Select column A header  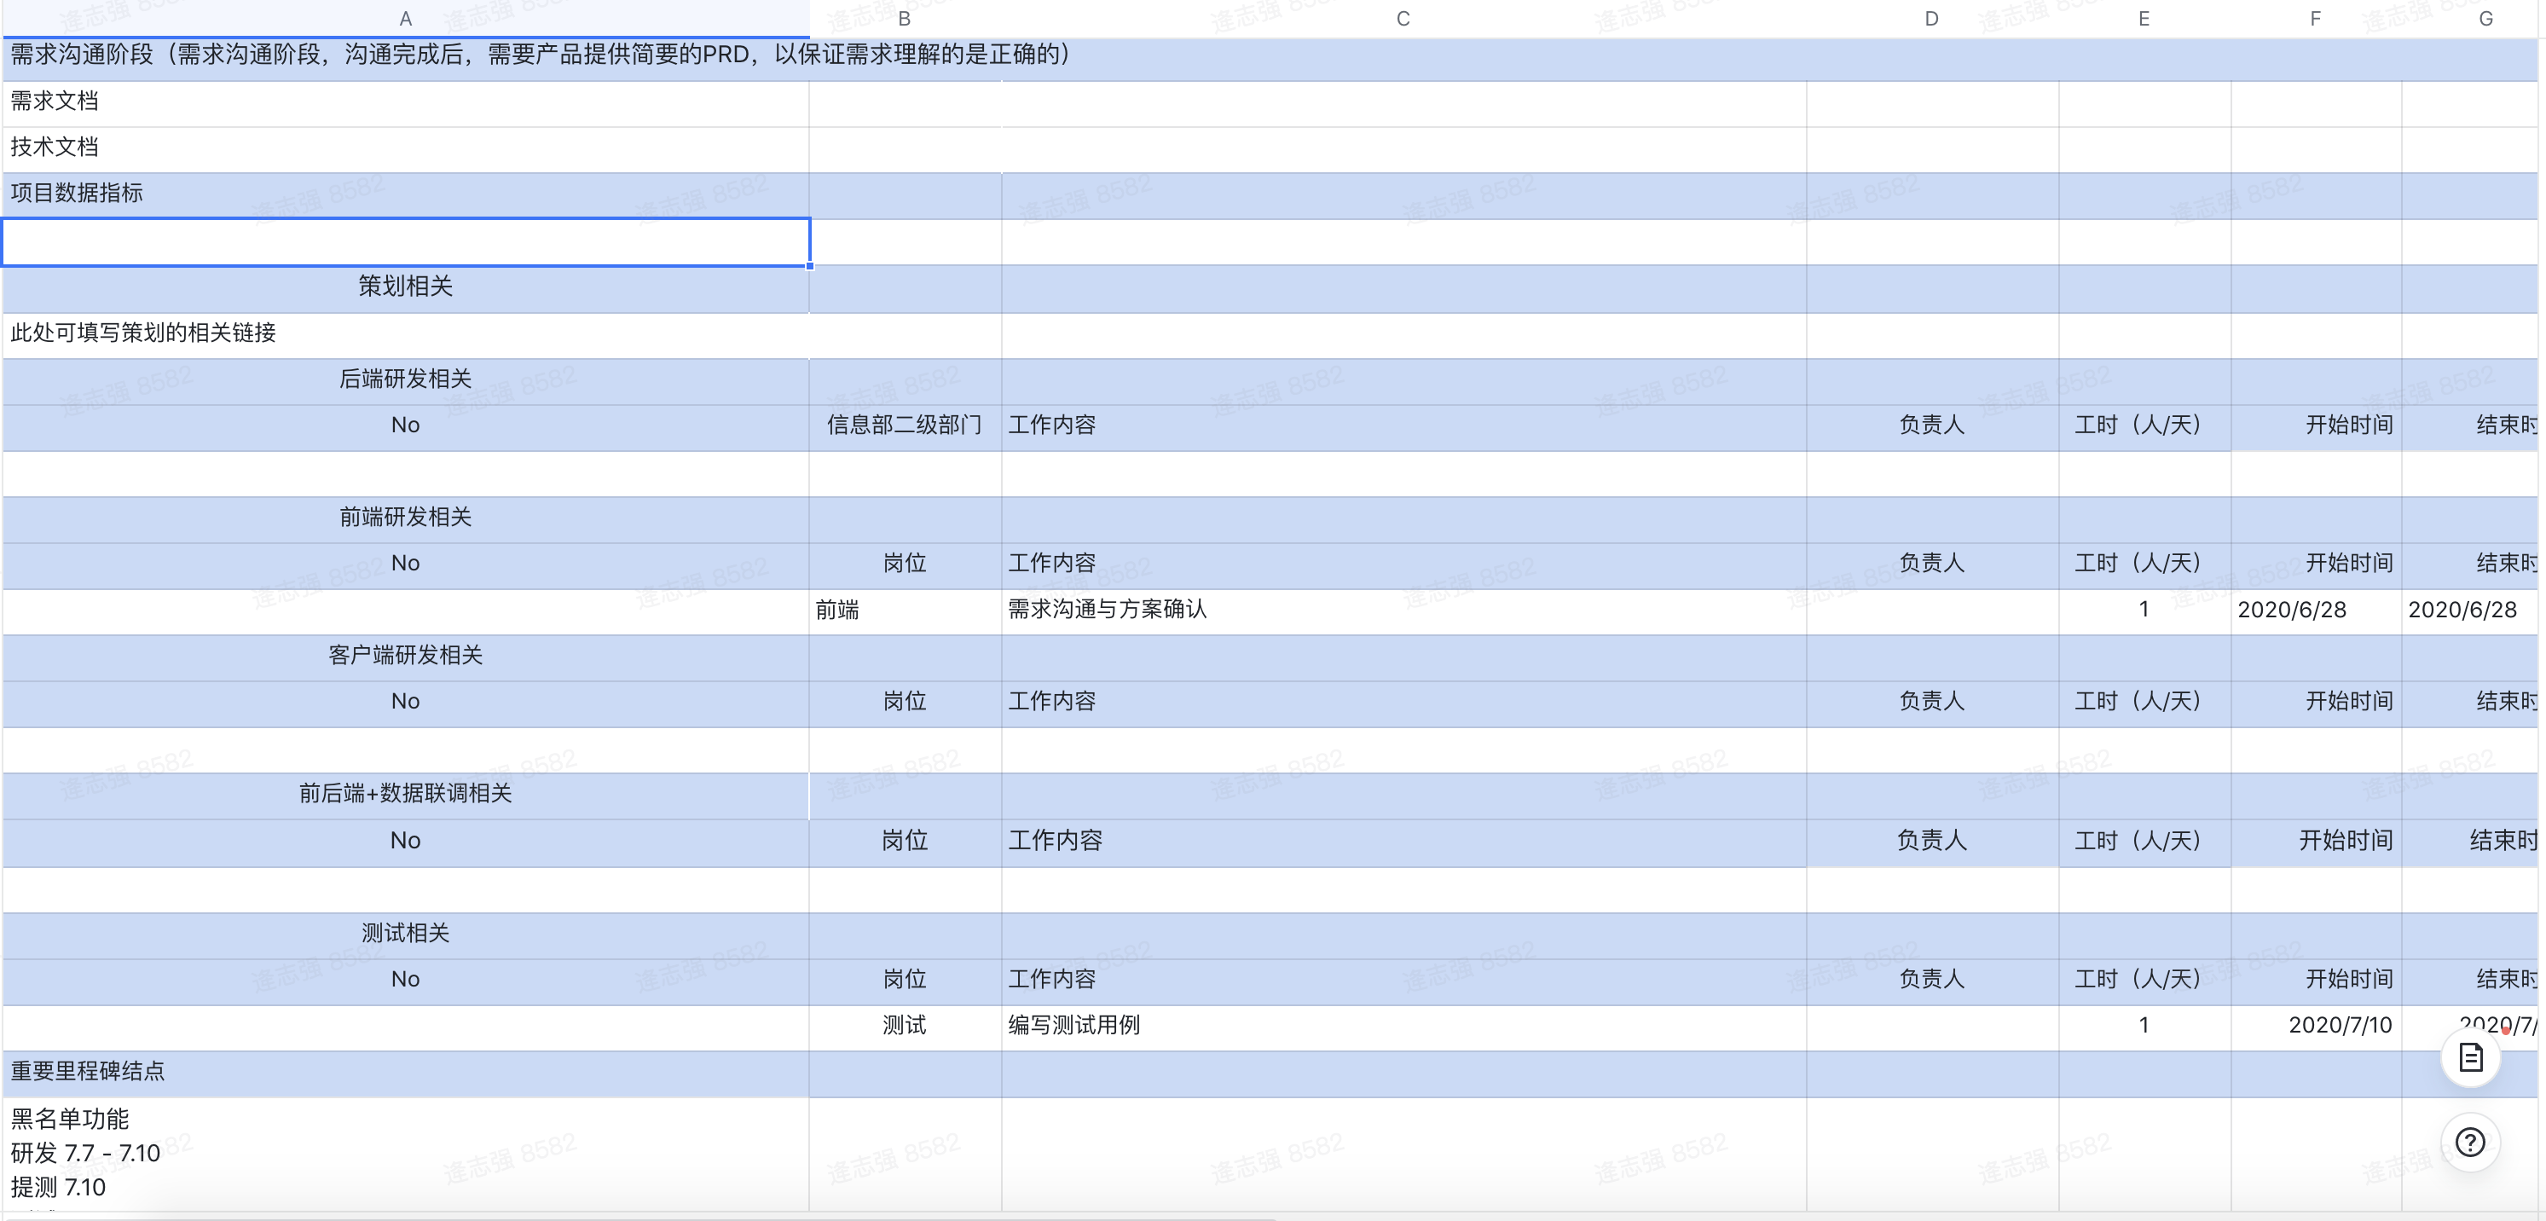[x=405, y=19]
